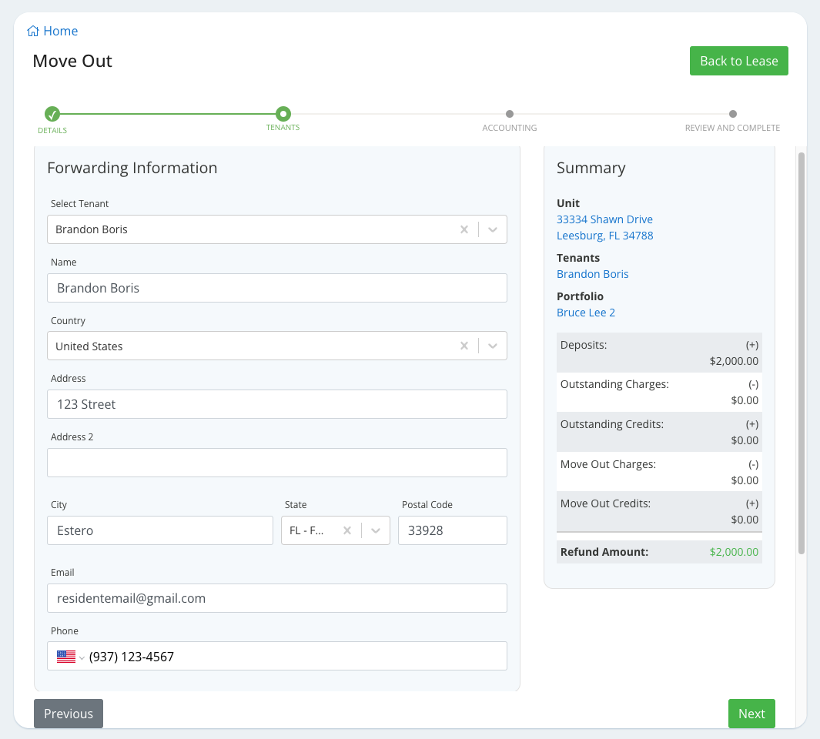Viewport: 820px width, 739px height.
Task: Open the State dropdown chevron
Action: click(x=376, y=530)
